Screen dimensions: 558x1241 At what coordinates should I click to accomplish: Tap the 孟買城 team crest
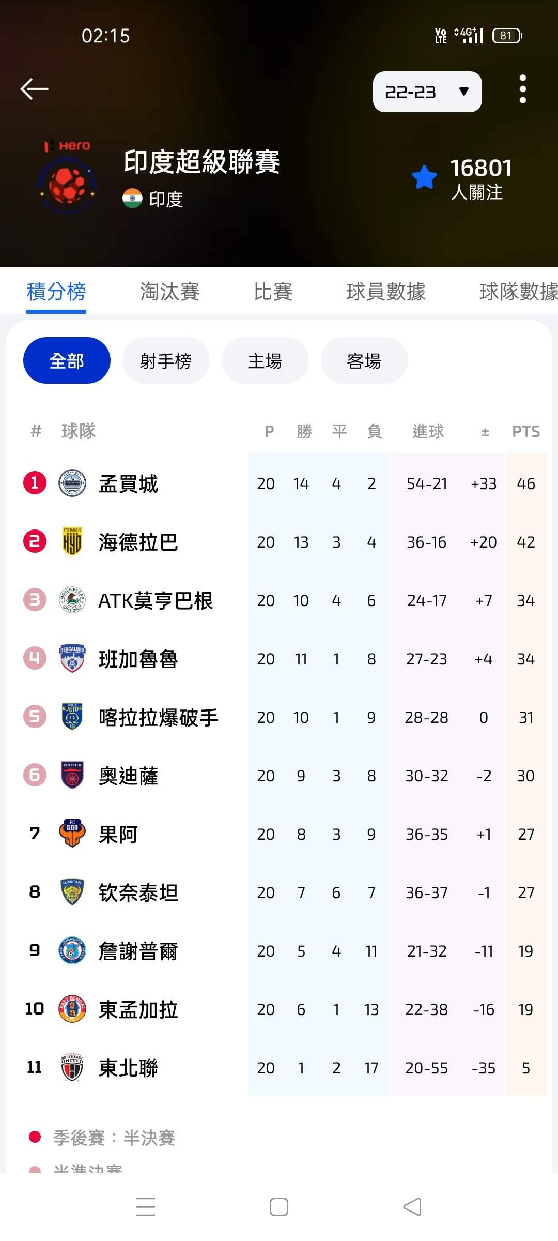click(x=72, y=483)
